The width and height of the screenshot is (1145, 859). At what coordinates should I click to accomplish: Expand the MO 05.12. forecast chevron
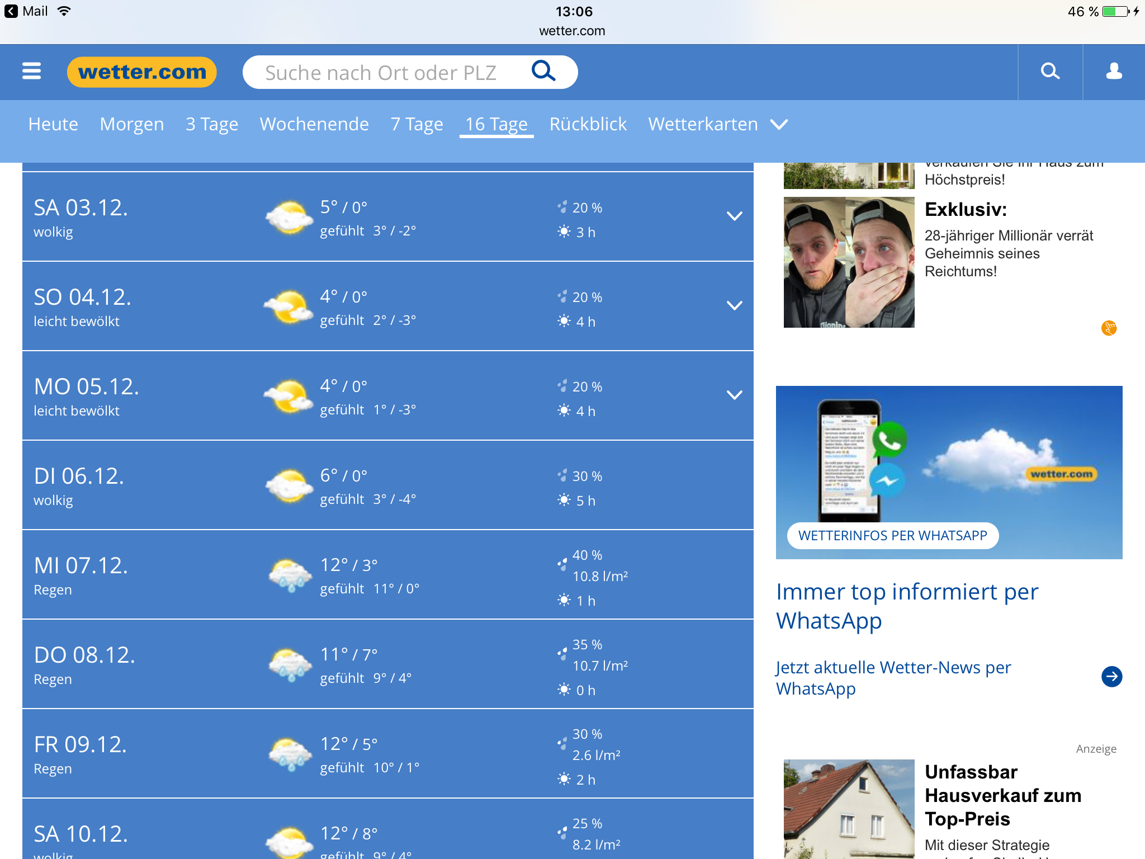tap(734, 395)
